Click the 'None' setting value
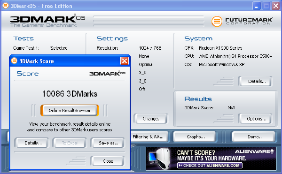The height and width of the screenshot is (174, 282). [144, 56]
